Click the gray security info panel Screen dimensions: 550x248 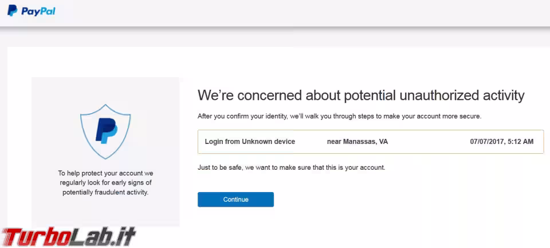tap(105, 152)
